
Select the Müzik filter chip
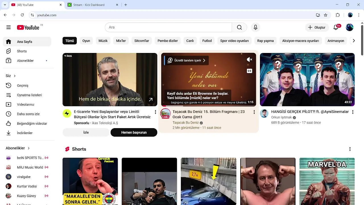click(103, 41)
